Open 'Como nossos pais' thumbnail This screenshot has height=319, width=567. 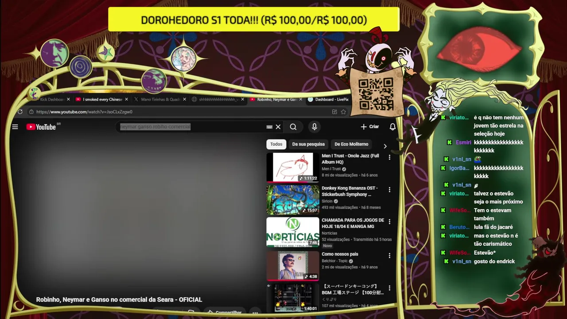pyautogui.click(x=292, y=266)
